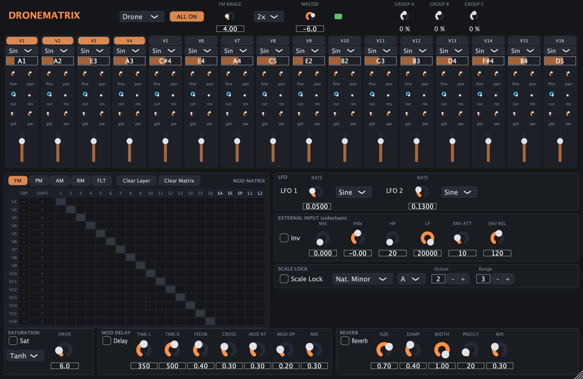This screenshot has height=379, width=583.
Task: Open the Nat. Minor scale dropdown
Action: click(x=362, y=279)
